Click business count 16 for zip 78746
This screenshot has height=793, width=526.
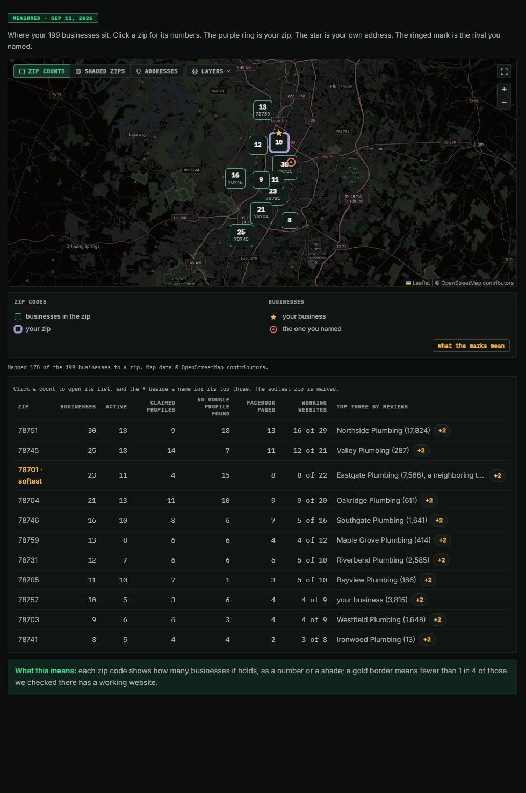pos(92,521)
